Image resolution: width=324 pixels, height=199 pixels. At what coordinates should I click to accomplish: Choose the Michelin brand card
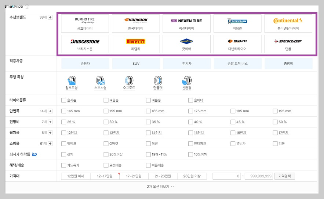(x=237, y=23)
